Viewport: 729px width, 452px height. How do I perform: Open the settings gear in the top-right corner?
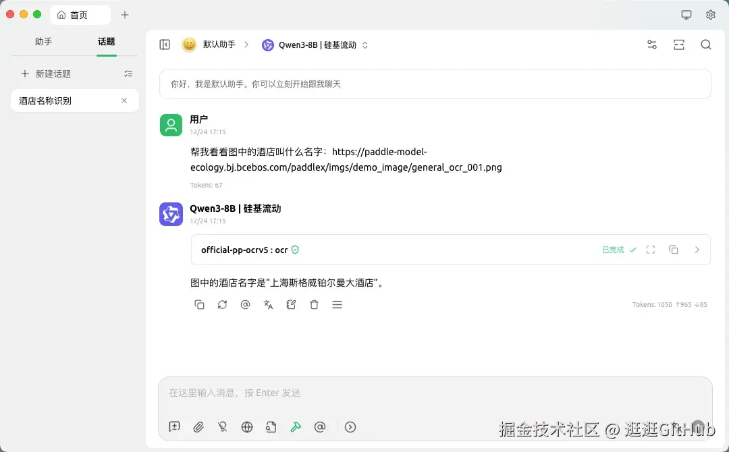click(x=710, y=14)
